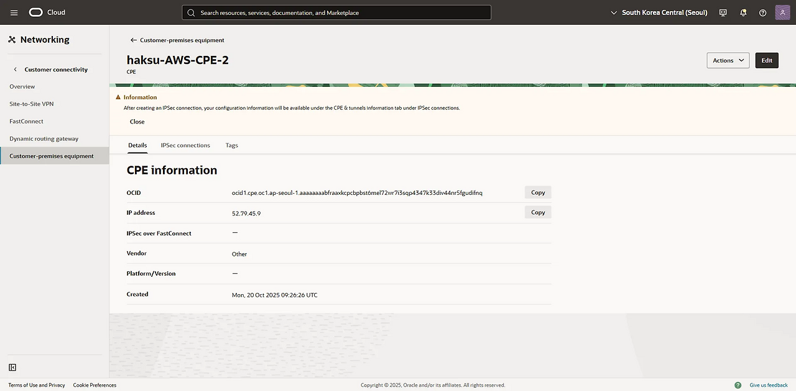Open Site-to-Site VPN in sidebar

pos(31,104)
